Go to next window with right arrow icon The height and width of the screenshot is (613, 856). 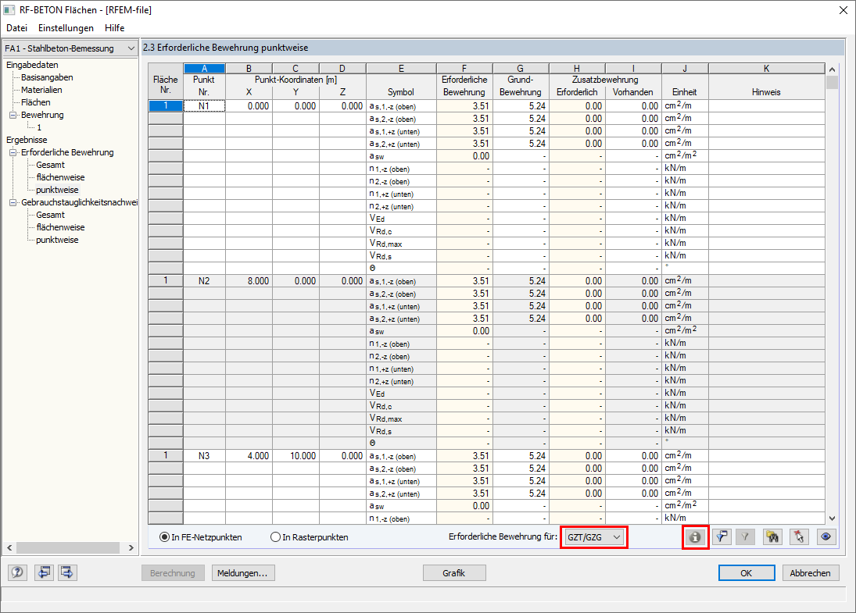[68, 572]
